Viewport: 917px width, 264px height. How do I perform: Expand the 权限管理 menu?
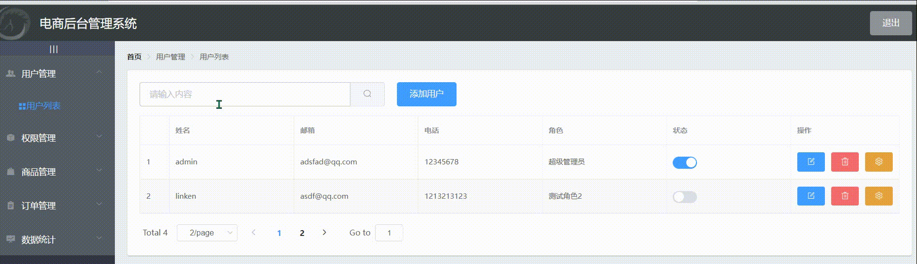[x=57, y=138]
